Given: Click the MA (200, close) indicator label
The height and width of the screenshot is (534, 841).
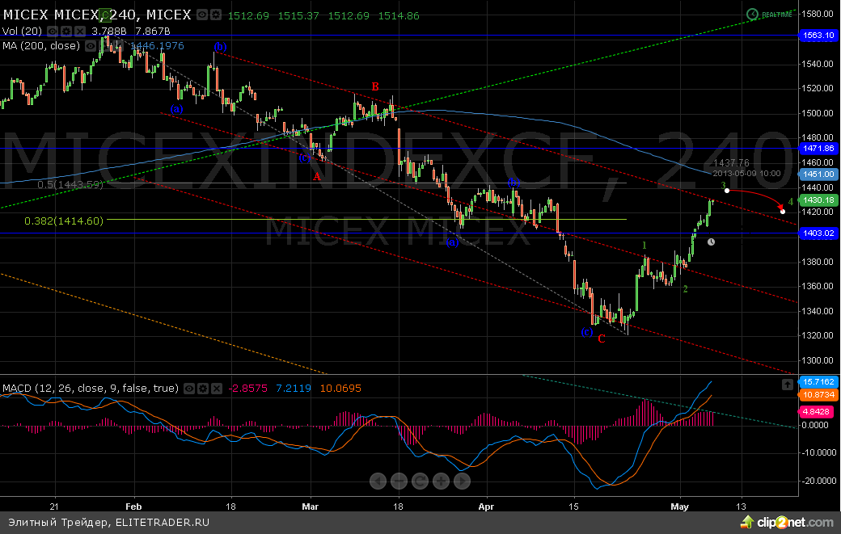Looking at the screenshot, I should (x=41, y=46).
